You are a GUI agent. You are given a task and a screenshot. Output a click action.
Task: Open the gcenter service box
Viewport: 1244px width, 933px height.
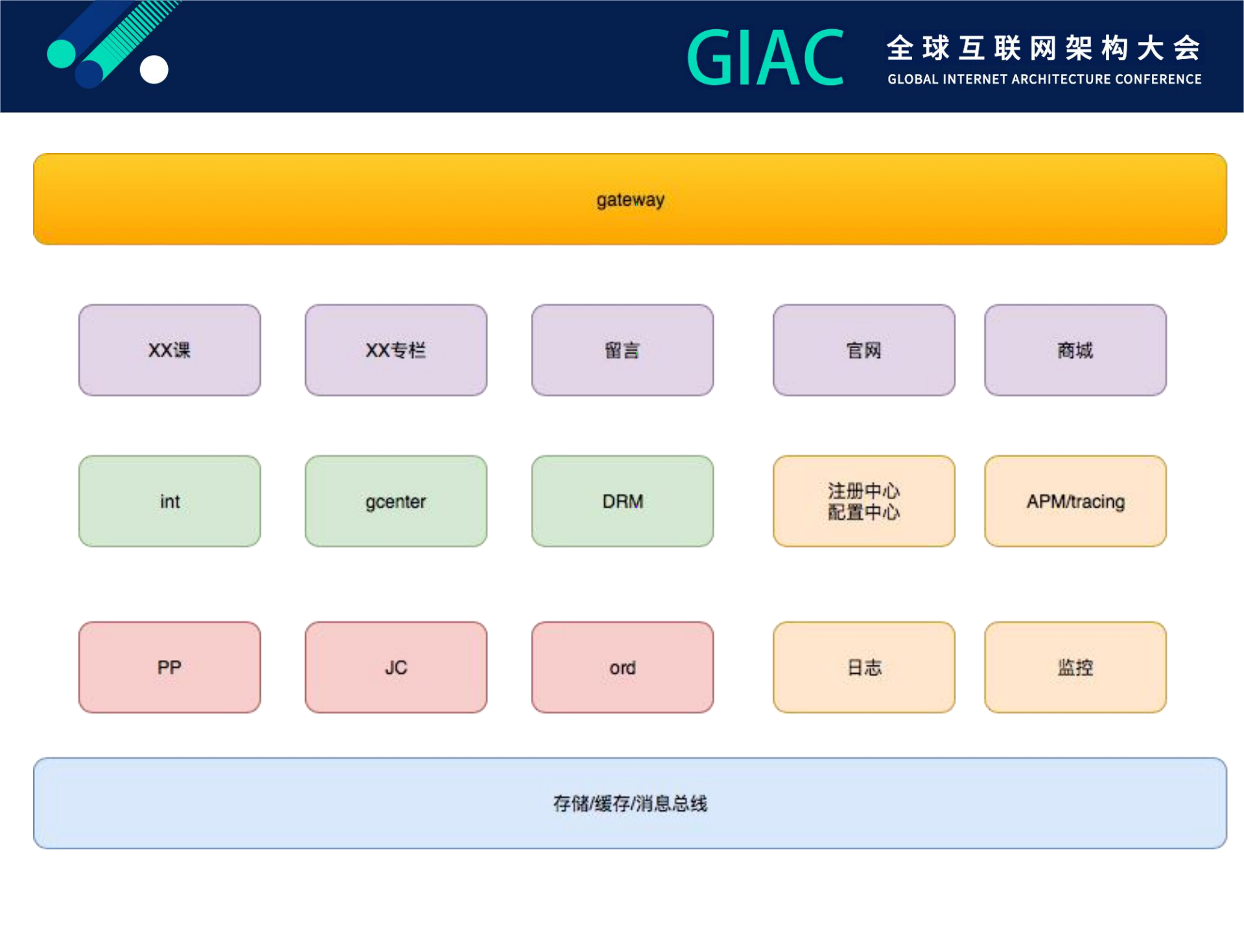coord(395,501)
